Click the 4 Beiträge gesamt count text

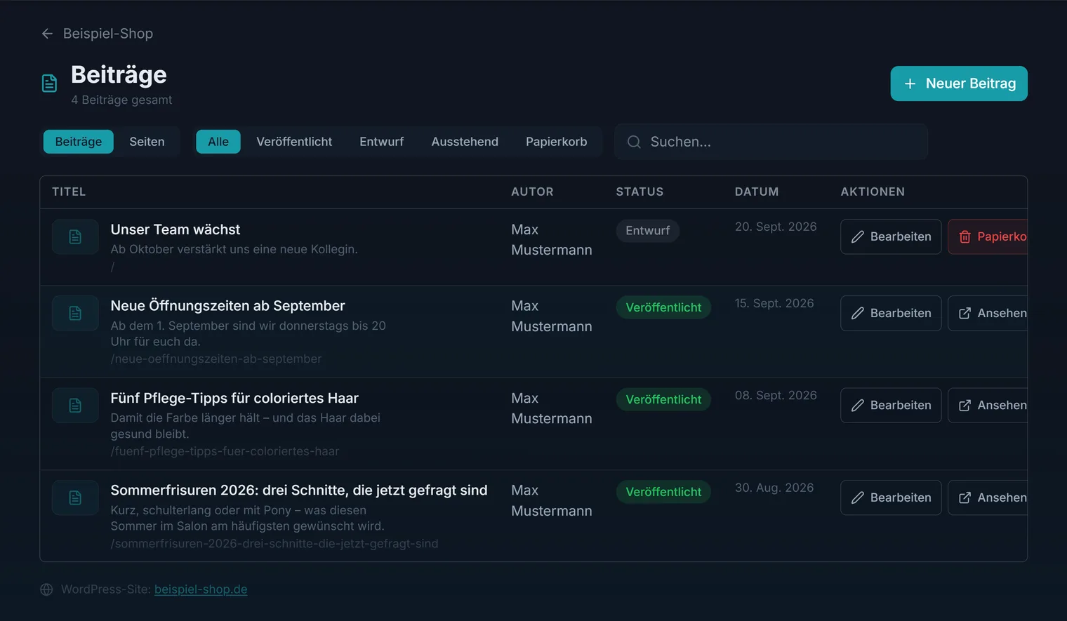121,100
